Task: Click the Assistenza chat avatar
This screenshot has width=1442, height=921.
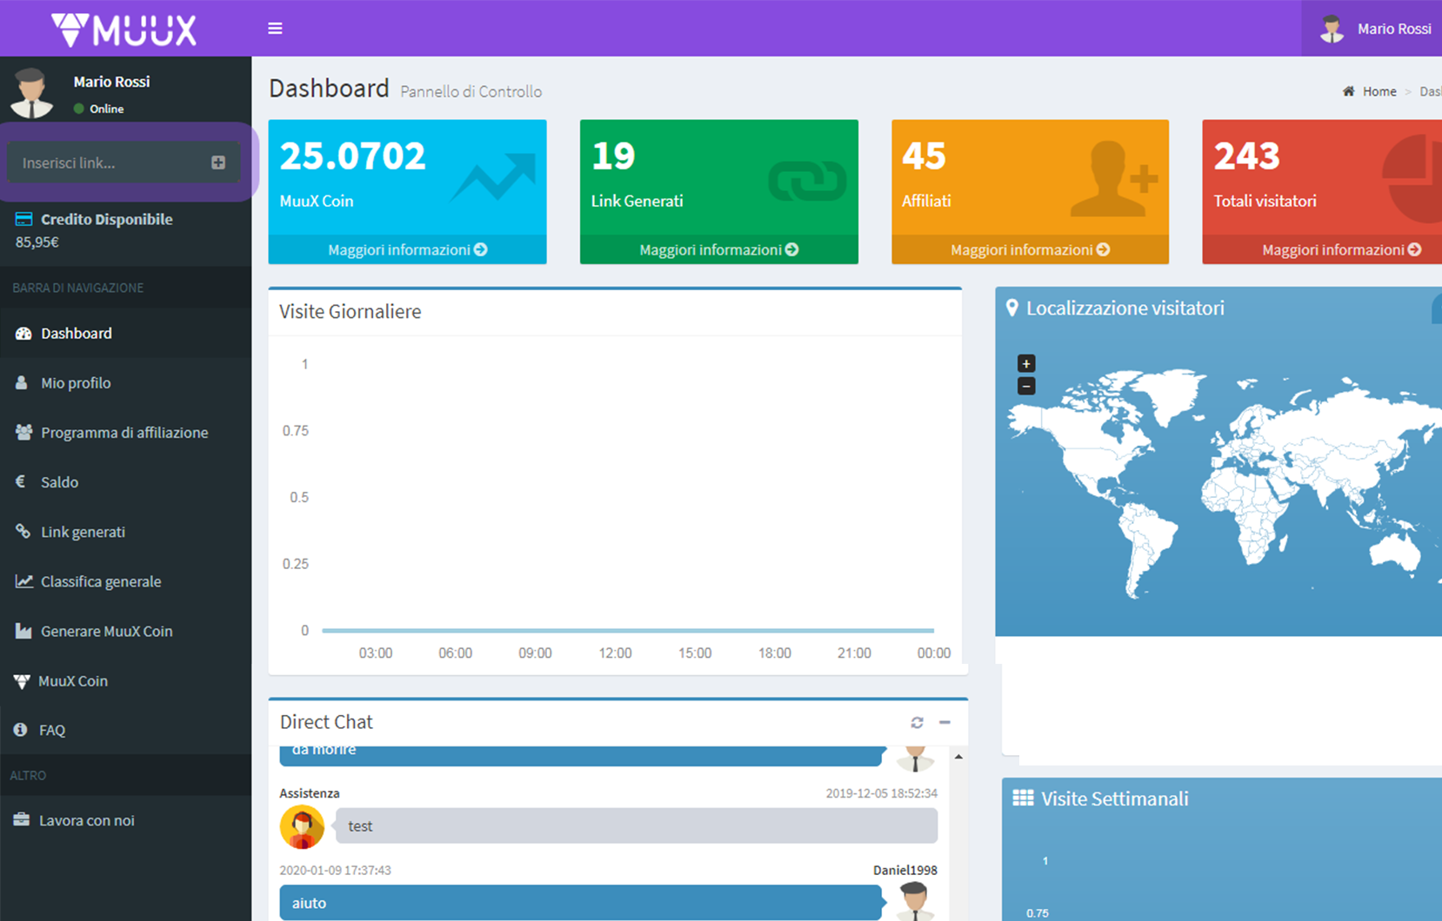Action: point(302,826)
